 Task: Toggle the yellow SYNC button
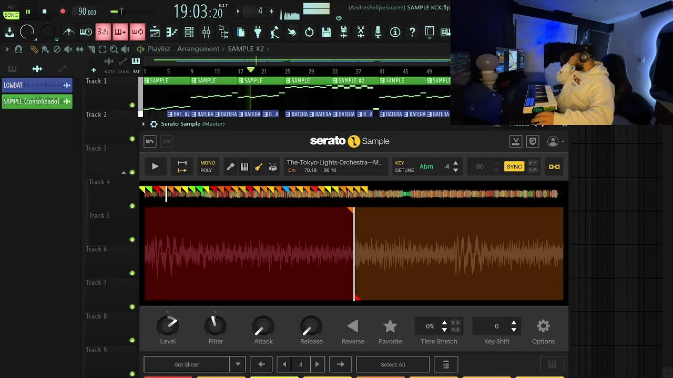[514, 166]
